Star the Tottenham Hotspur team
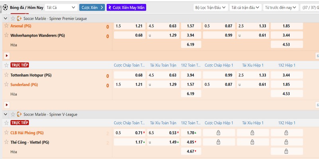The height and width of the screenshot is (159, 319). (x=6, y=75)
